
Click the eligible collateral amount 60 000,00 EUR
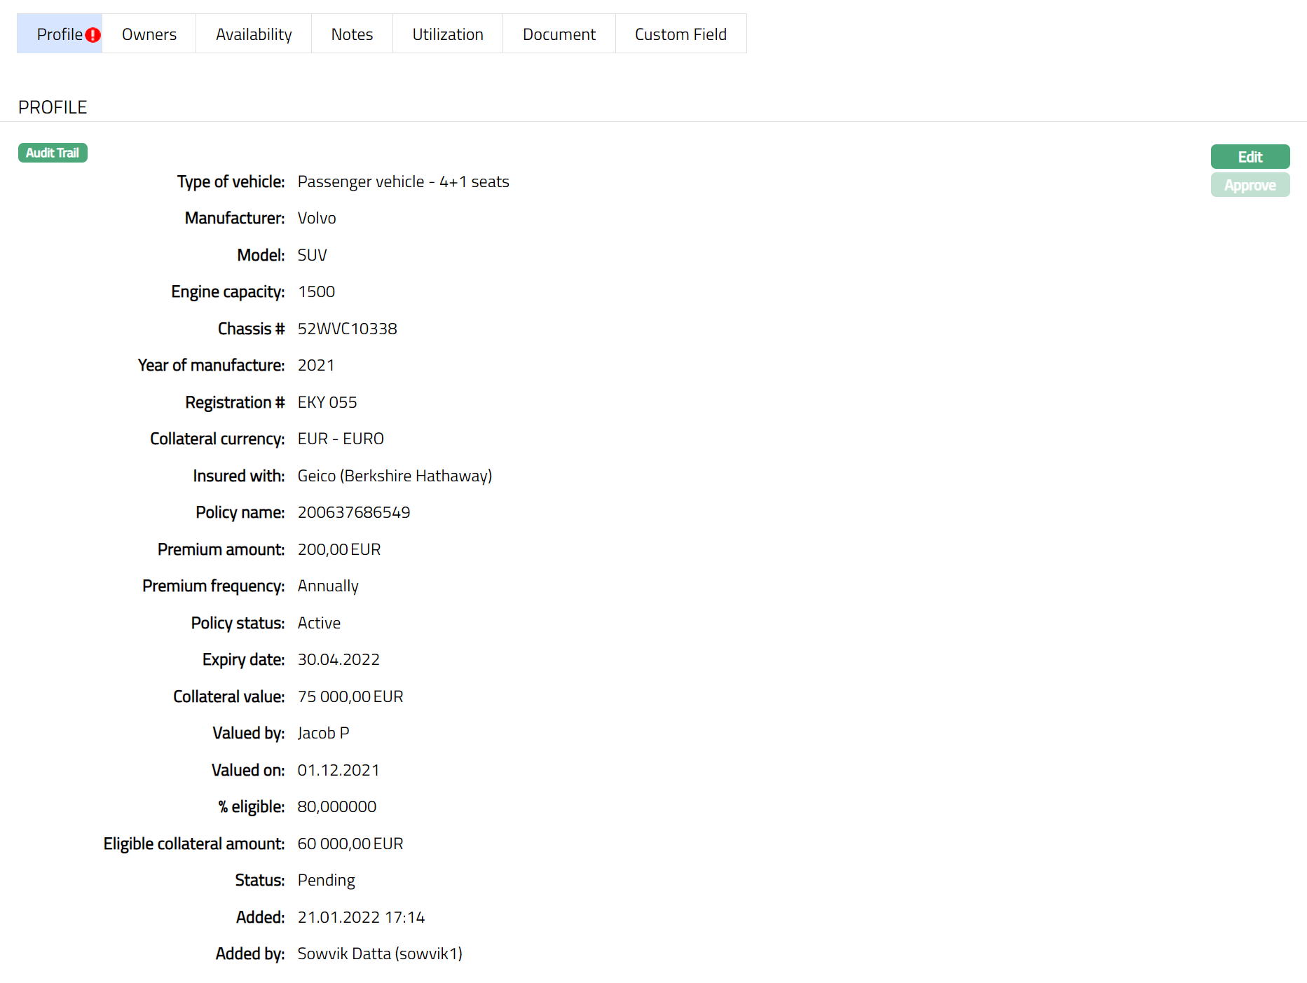350,844
